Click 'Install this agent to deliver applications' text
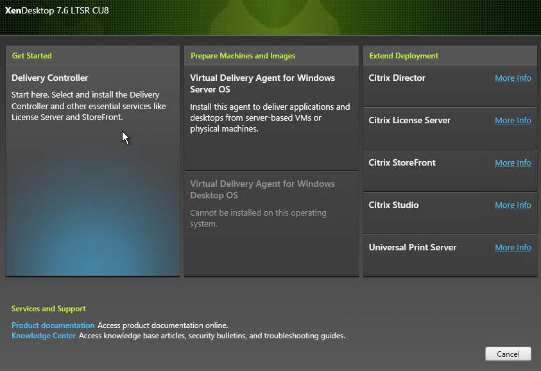 (x=270, y=117)
